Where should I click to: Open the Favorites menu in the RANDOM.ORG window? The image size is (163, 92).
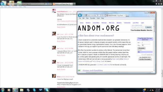[x=92, y=18]
